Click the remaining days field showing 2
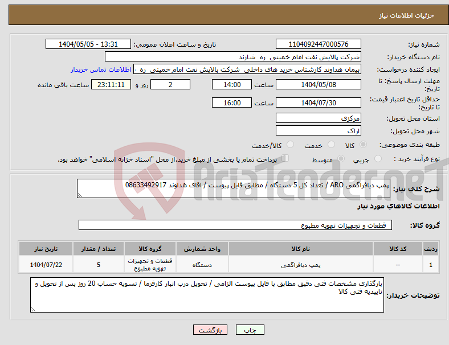Image resolution: width=449 pixels, height=345 pixels. [x=170, y=84]
